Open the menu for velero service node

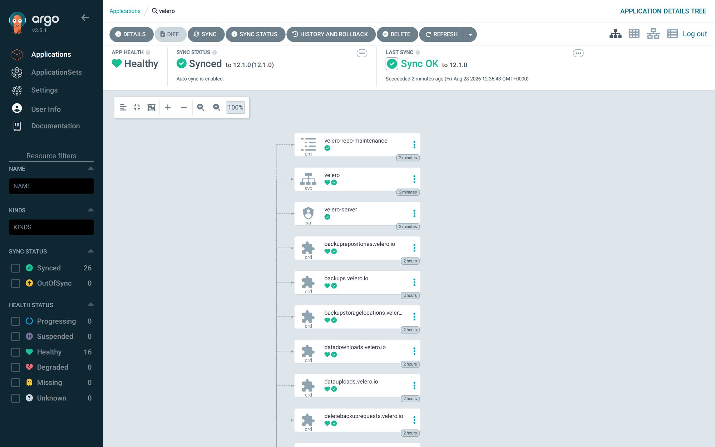(x=414, y=179)
